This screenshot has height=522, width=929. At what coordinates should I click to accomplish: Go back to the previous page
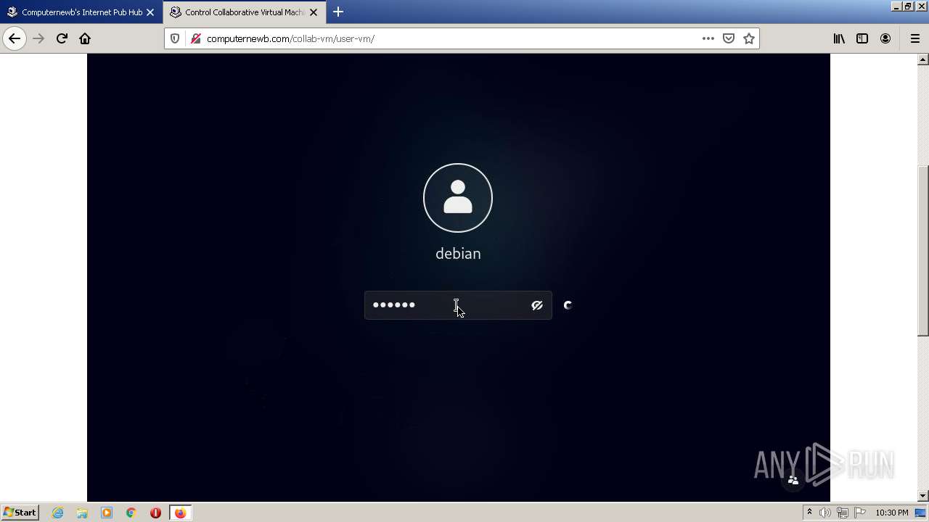pos(15,38)
